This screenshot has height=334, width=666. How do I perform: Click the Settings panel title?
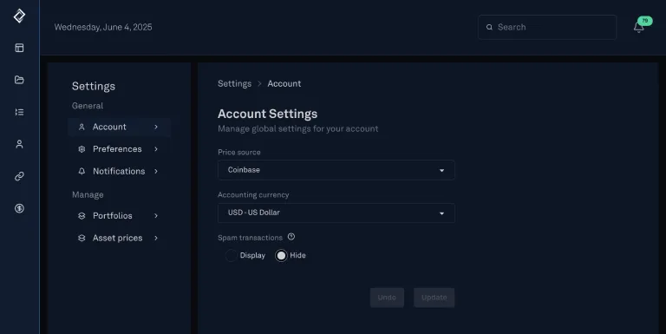[x=94, y=86]
